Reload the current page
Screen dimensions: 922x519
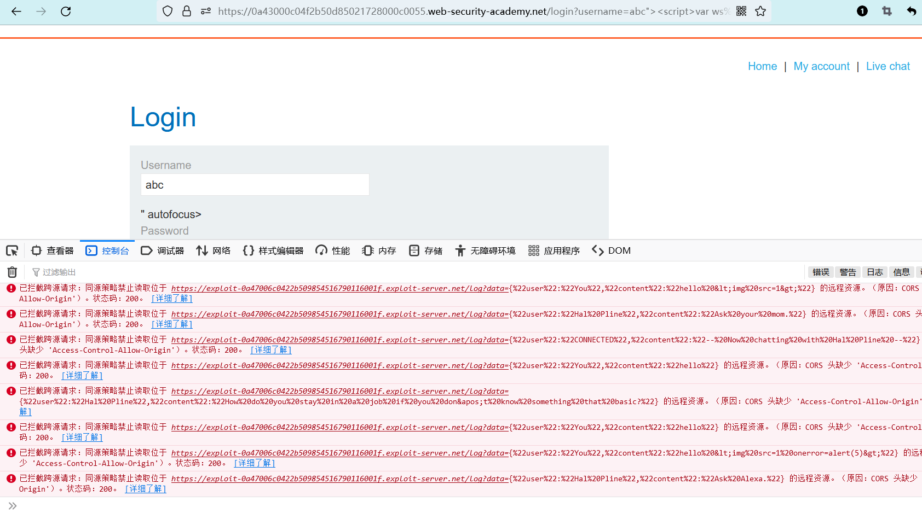pyautogui.click(x=66, y=11)
